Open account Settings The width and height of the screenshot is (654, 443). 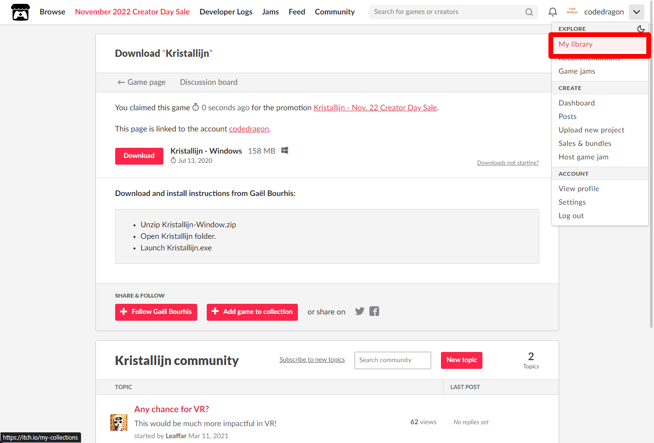click(x=600, y=202)
